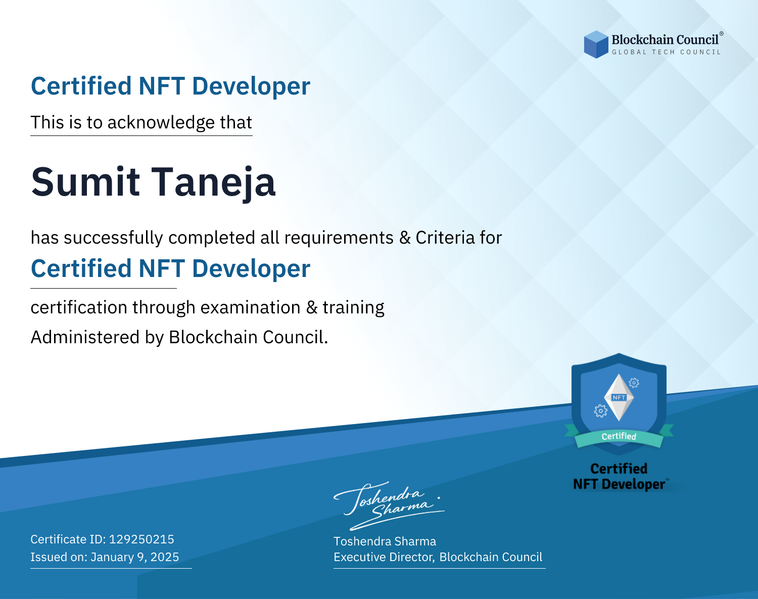Screen dimensions: 758x599
Task: Click the printed name "Toshendra Sharma"
Action: pyautogui.click(x=385, y=541)
